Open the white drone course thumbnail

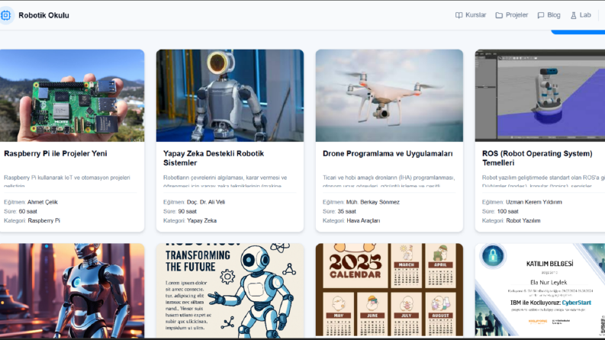coord(389,95)
